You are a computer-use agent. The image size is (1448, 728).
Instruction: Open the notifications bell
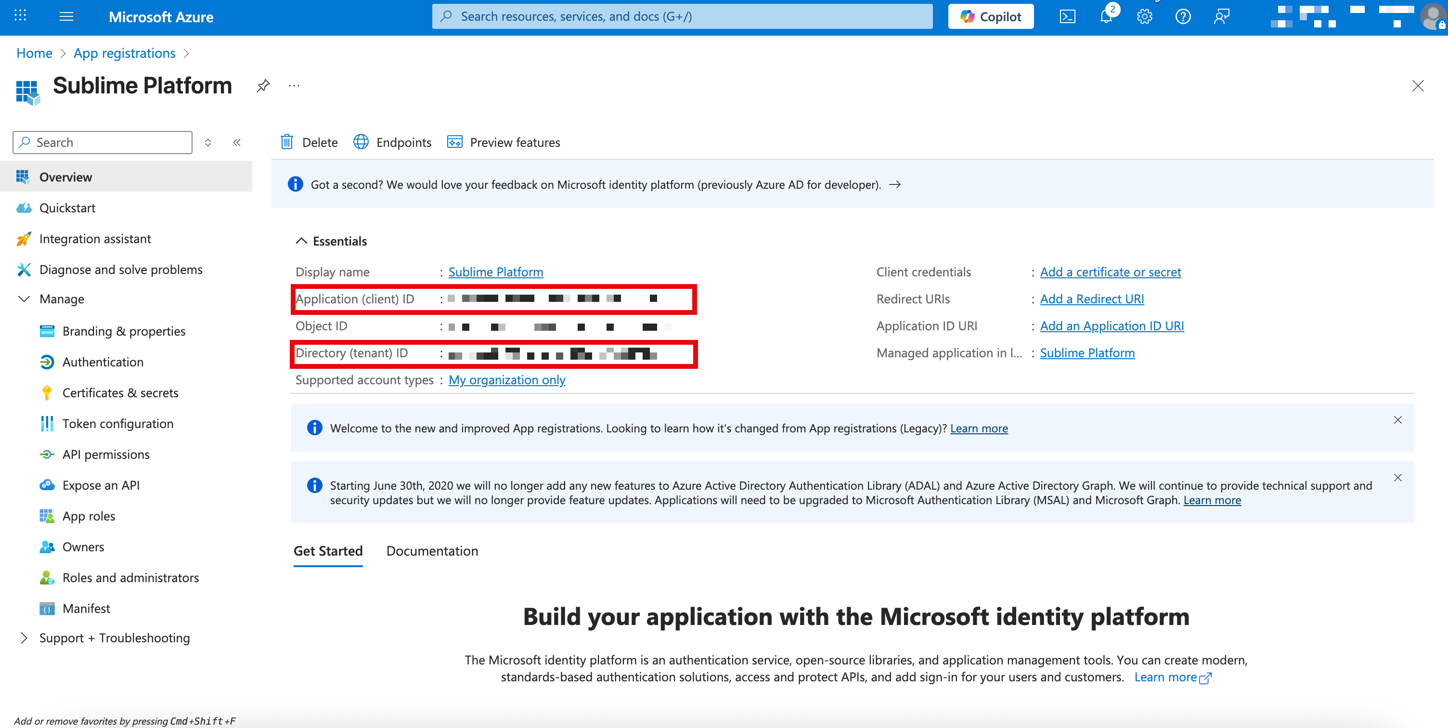pos(1106,16)
